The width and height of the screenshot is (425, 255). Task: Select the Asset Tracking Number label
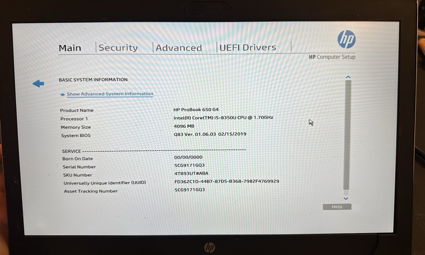pos(91,191)
